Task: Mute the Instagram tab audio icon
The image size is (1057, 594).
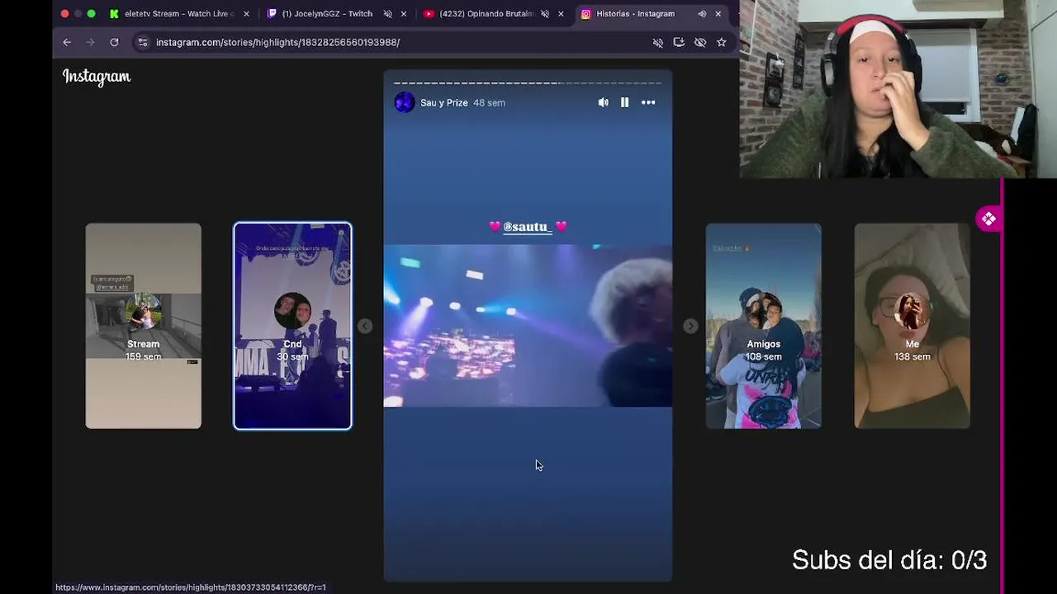Action: coord(701,14)
